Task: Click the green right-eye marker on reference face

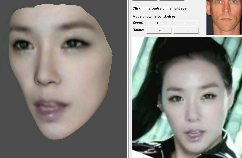Action: pyautogui.click(x=219, y=2)
